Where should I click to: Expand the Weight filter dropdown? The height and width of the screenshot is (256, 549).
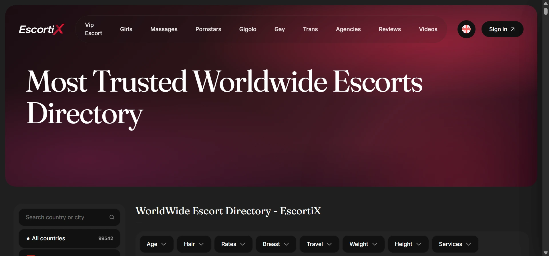tap(363, 244)
